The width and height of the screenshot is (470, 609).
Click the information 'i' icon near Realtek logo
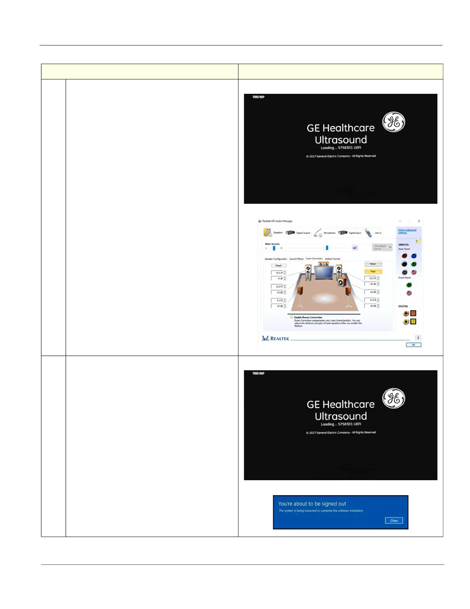click(x=418, y=338)
